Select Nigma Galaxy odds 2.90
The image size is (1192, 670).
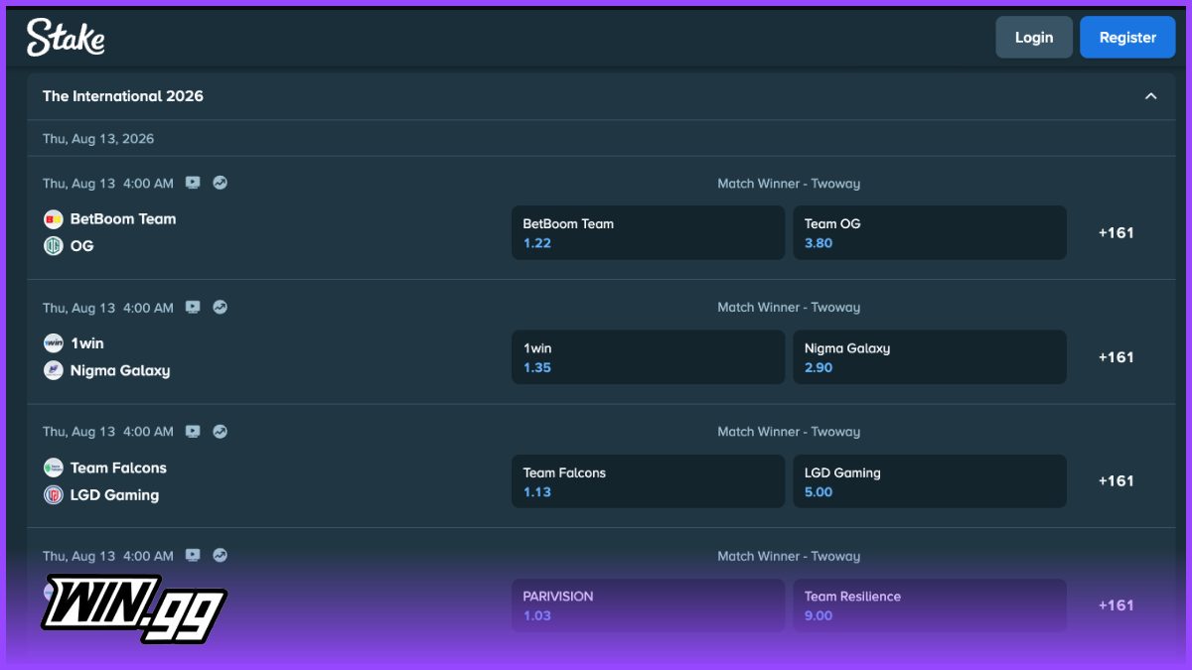pyautogui.click(x=930, y=357)
